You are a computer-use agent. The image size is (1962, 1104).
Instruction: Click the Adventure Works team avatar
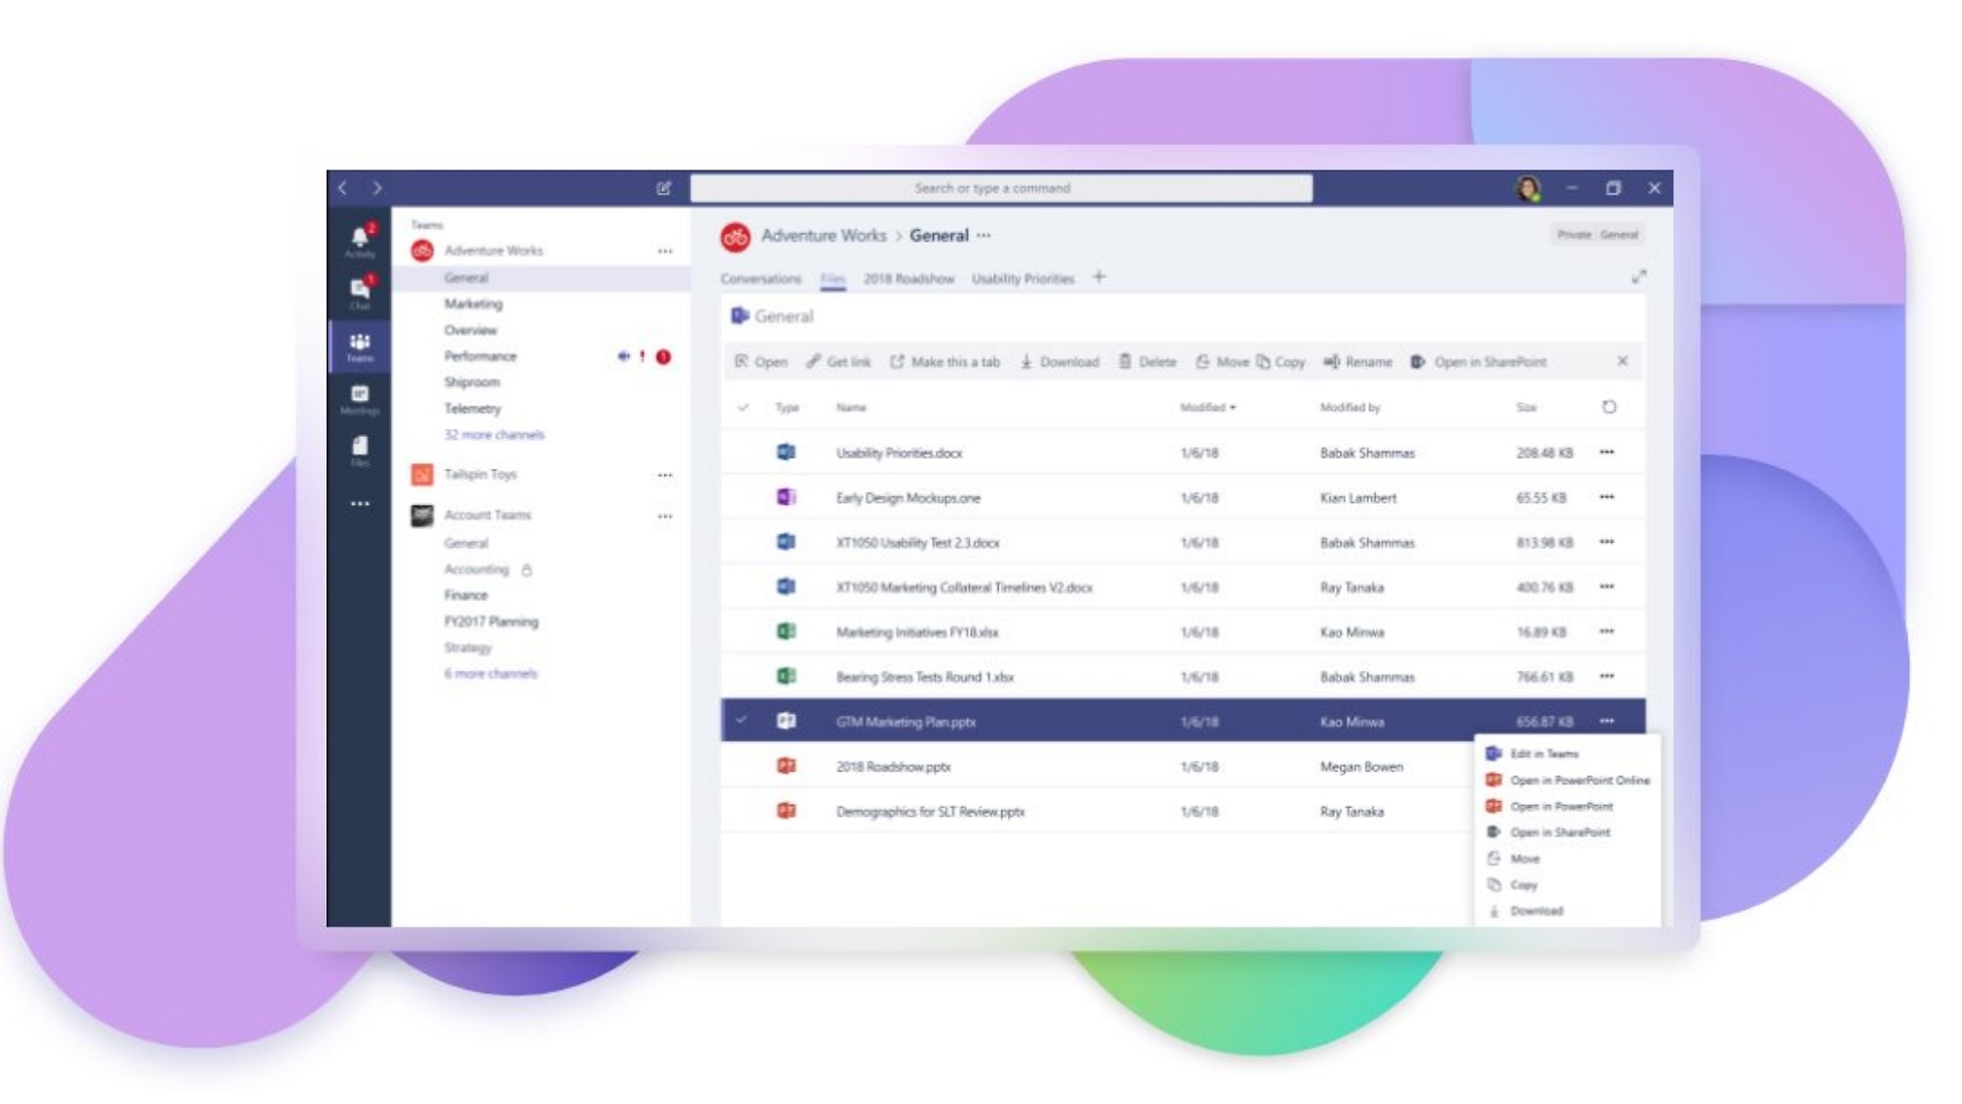(421, 249)
